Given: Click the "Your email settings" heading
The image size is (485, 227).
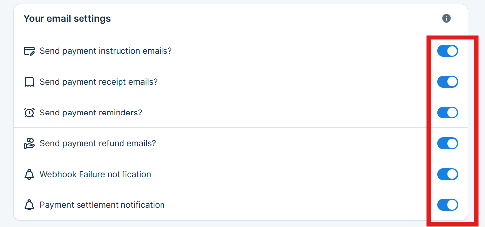Looking at the screenshot, I should pos(67,19).
